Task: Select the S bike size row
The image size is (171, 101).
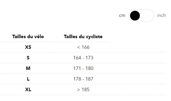Action: pos(83,58)
